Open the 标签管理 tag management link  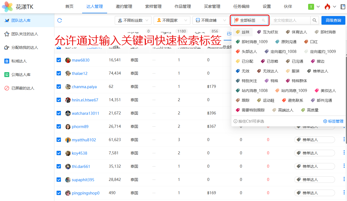pos(333,121)
